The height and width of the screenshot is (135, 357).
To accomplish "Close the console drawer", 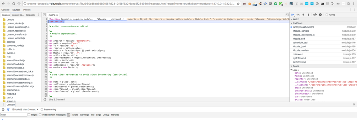I will [x=354, y=104].
